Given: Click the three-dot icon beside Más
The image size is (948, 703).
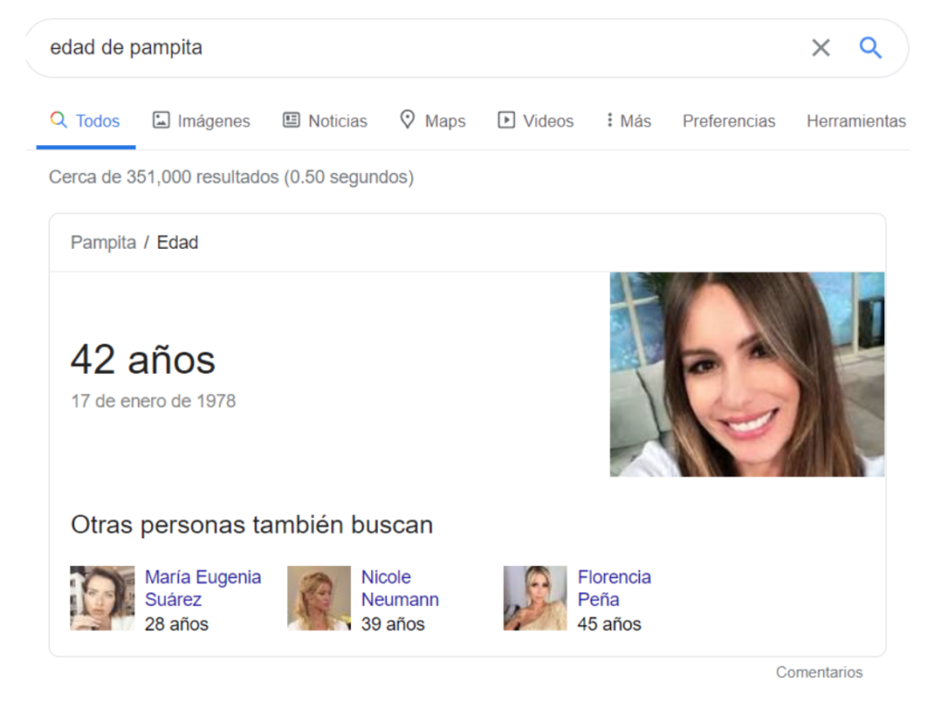Looking at the screenshot, I should tap(609, 119).
